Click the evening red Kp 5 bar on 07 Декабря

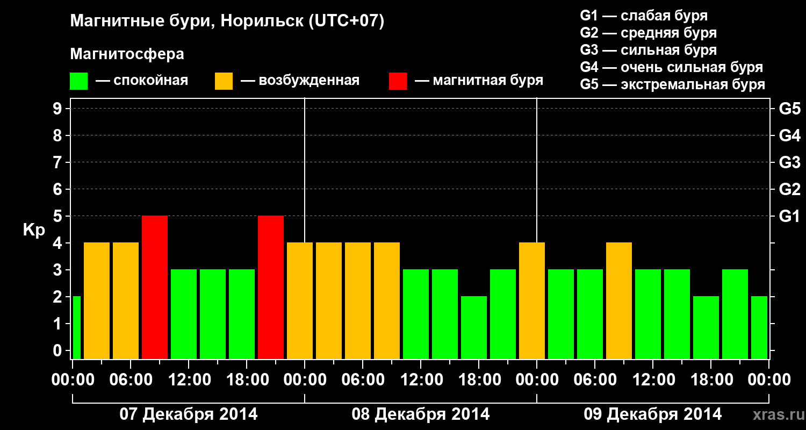(x=271, y=287)
